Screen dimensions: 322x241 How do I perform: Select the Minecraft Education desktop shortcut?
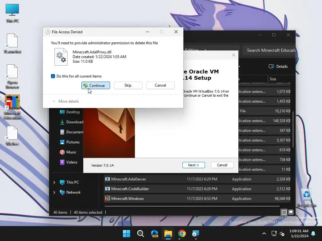(12, 107)
